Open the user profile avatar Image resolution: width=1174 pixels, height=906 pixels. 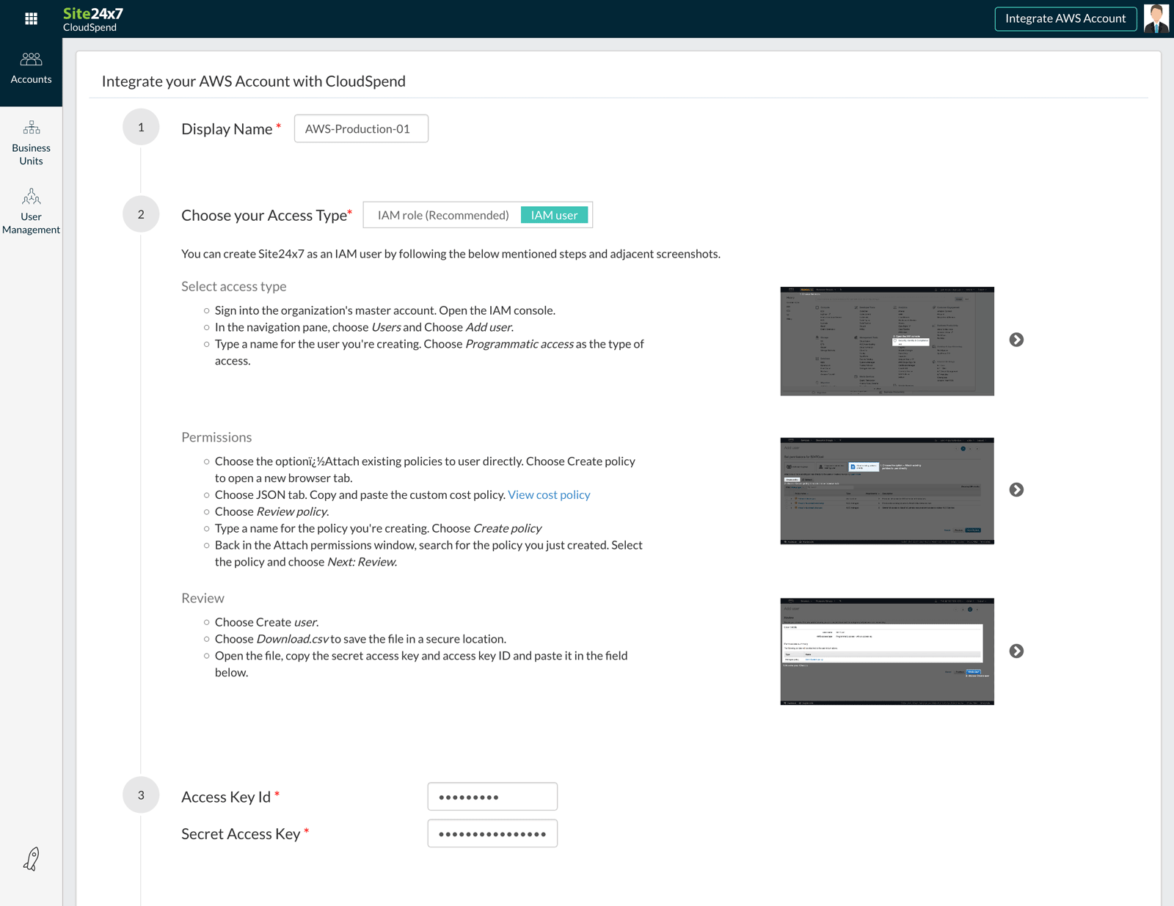1156,19
